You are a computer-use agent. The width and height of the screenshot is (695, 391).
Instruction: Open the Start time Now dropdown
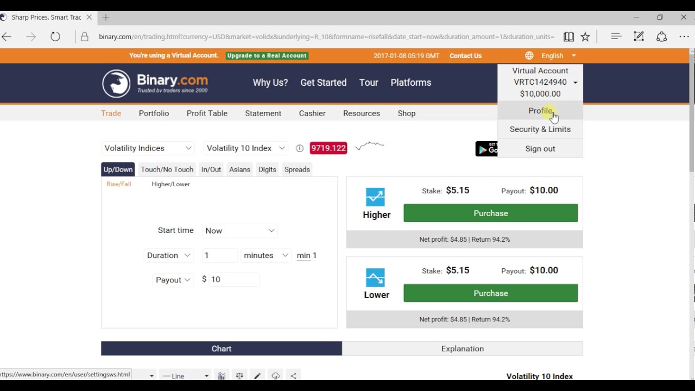[x=239, y=231]
